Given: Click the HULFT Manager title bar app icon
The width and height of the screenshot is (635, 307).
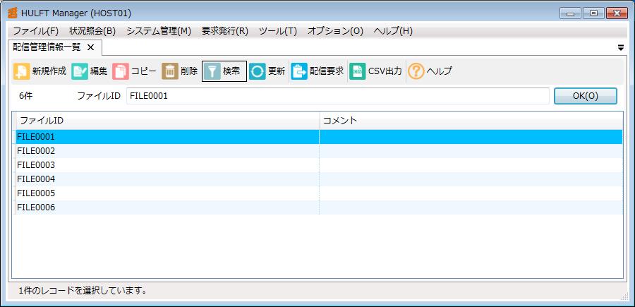Looking at the screenshot, I should pyautogui.click(x=13, y=13).
